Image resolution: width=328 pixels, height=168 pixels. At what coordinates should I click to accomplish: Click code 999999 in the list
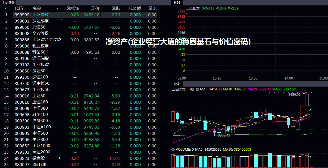coord(22,15)
